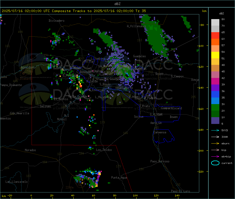
Task: Click the 'L_Malvinas' place label
Action: (x=103, y=97)
